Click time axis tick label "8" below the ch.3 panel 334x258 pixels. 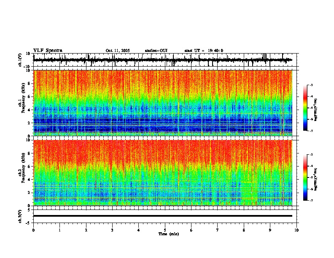point(244,230)
